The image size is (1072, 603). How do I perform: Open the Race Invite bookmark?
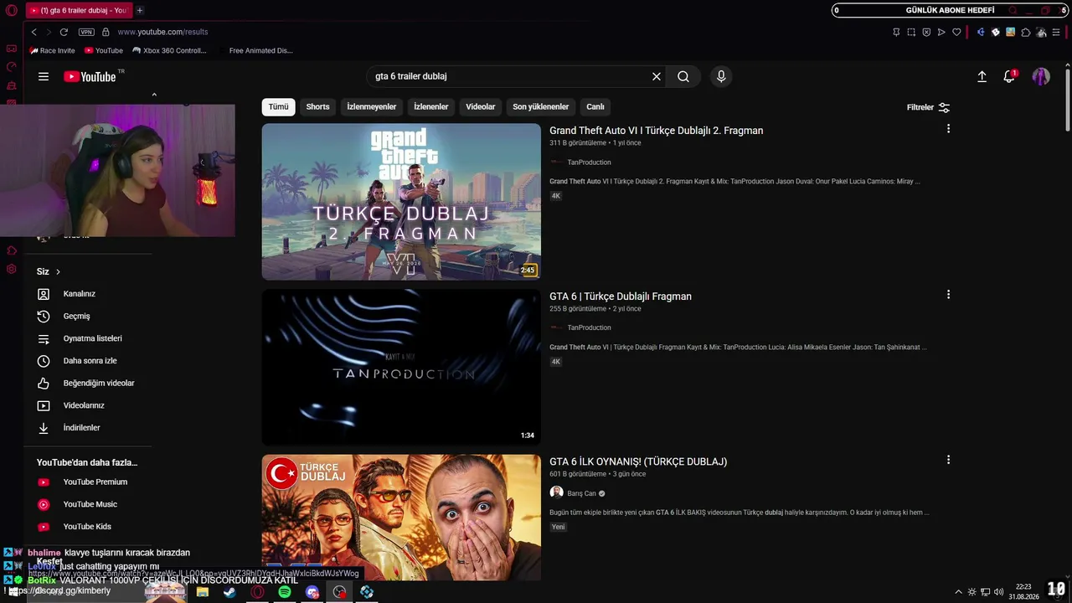52,50
